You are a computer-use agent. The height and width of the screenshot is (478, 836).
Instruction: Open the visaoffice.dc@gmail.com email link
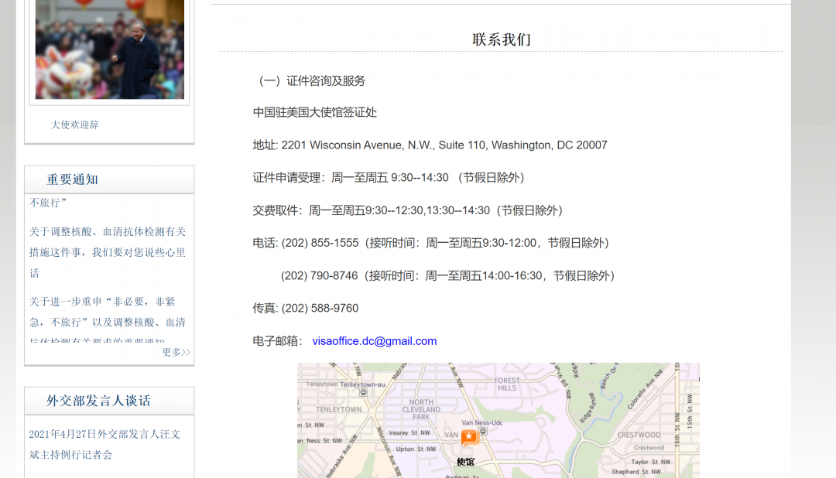pos(375,340)
